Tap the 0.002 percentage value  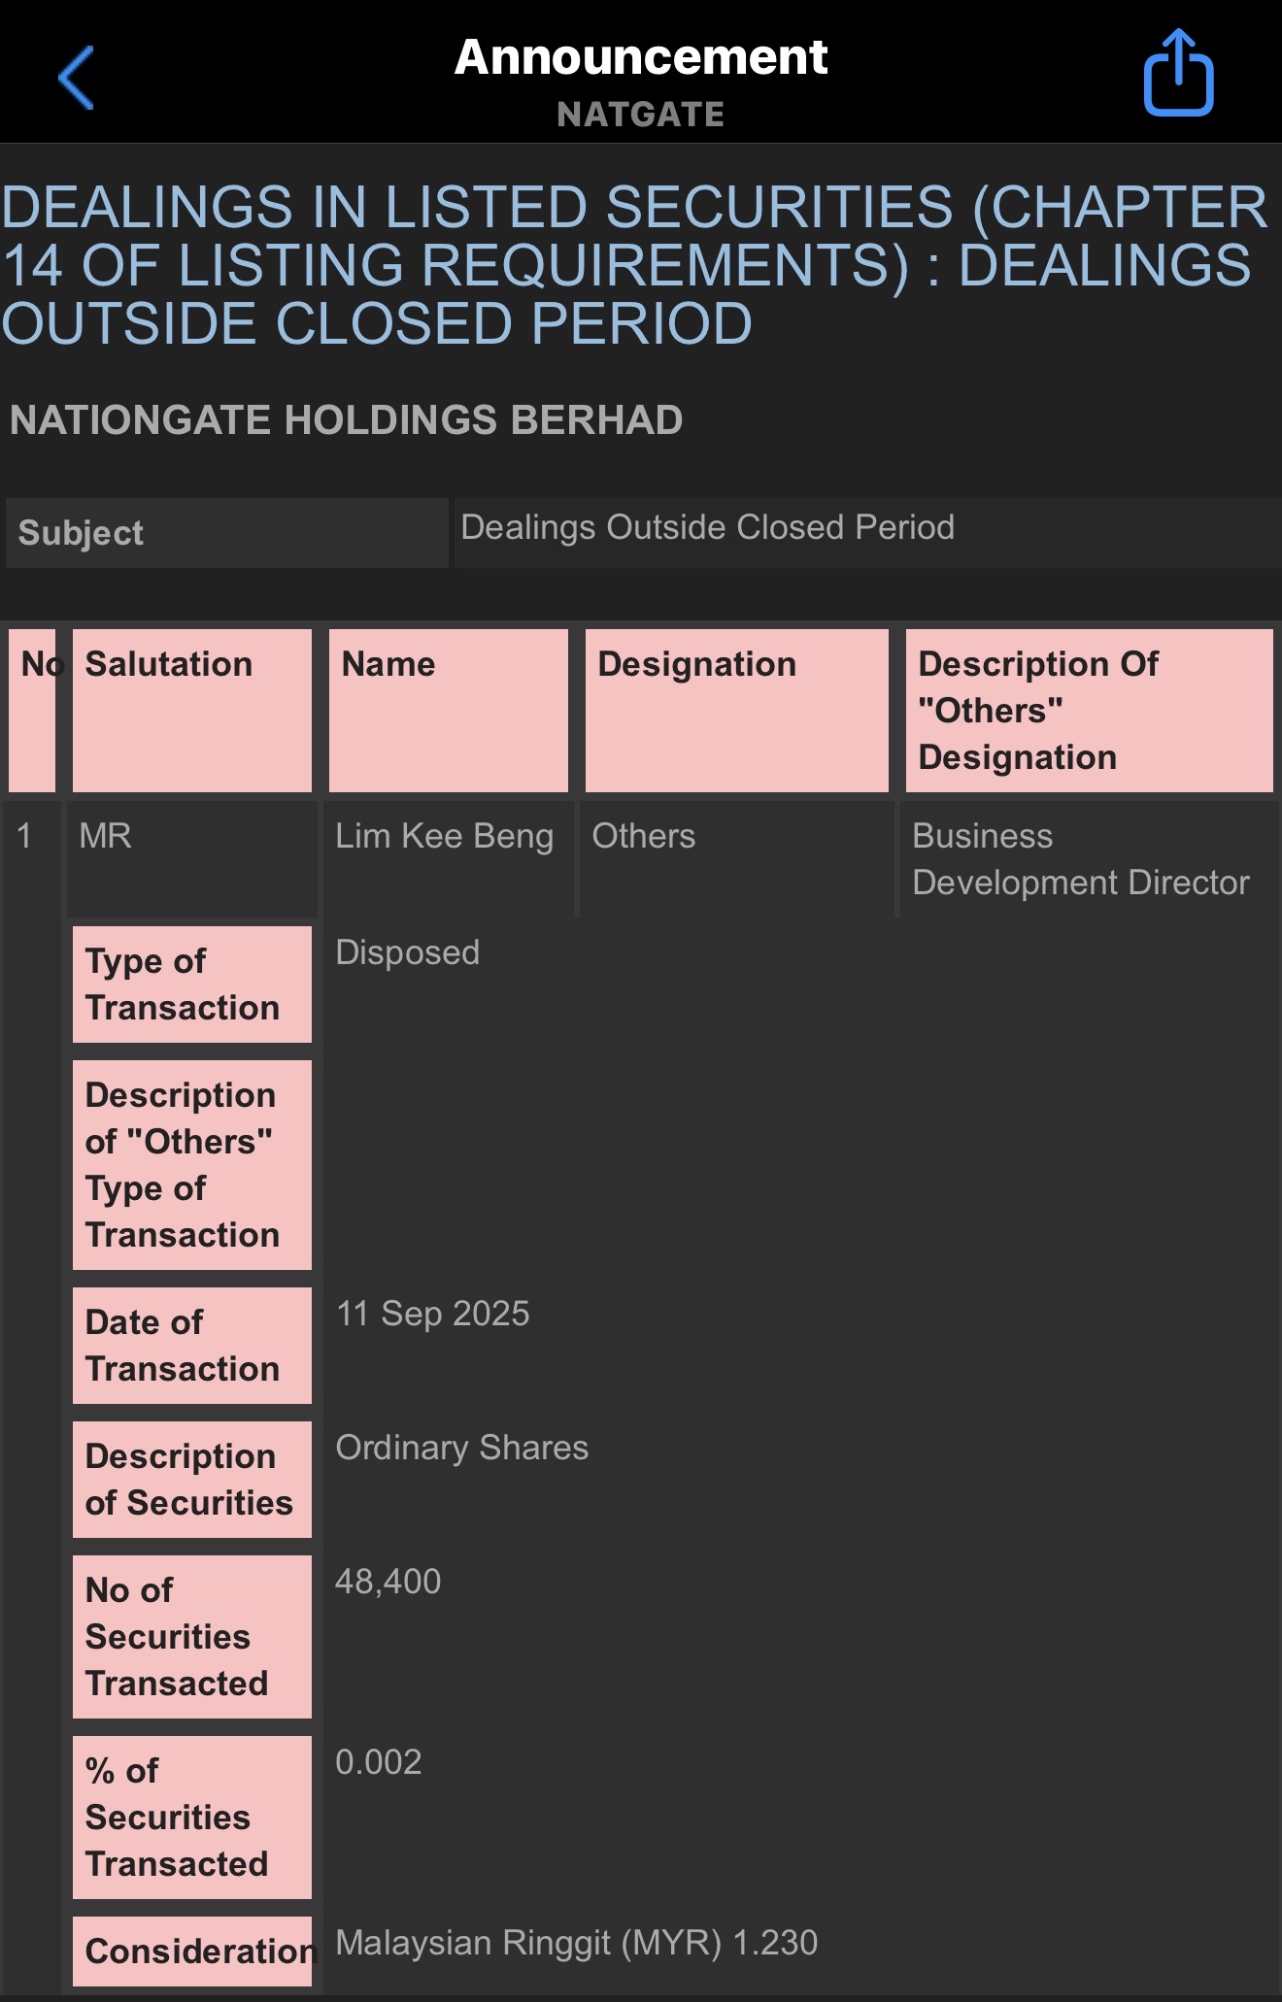coord(378,1762)
